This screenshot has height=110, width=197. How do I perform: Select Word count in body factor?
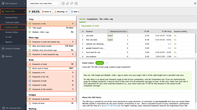[x=52, y=68]
